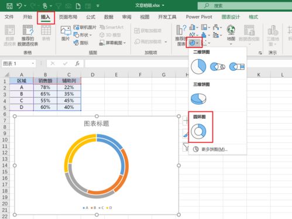Open the 格式 tab
Image resolution: width=292 pixels, height=219 pixels.
tap(253, 17)
